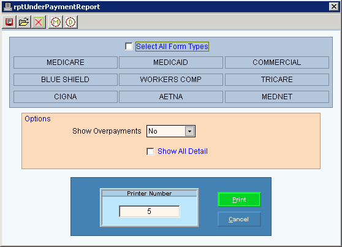
Task: Close the rptUnderPaymentReport window
Action: tap(334, 7)
